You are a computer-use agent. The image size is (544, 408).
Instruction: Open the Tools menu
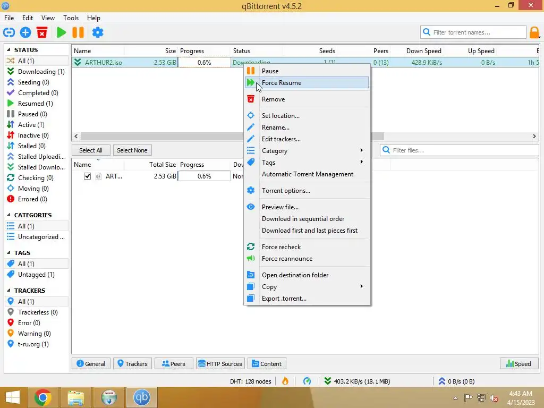[x=71, y=18]
